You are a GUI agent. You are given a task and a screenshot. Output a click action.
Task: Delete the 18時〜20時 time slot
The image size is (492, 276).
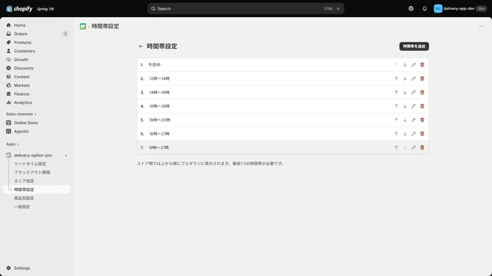coord(422,120)
